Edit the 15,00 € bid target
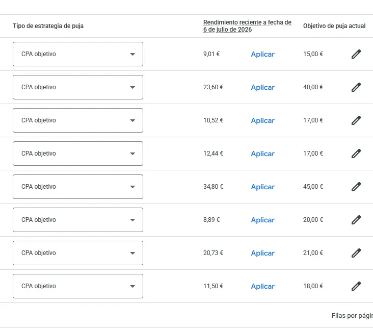This screenshot has width=373, height=330. (356, 54)
